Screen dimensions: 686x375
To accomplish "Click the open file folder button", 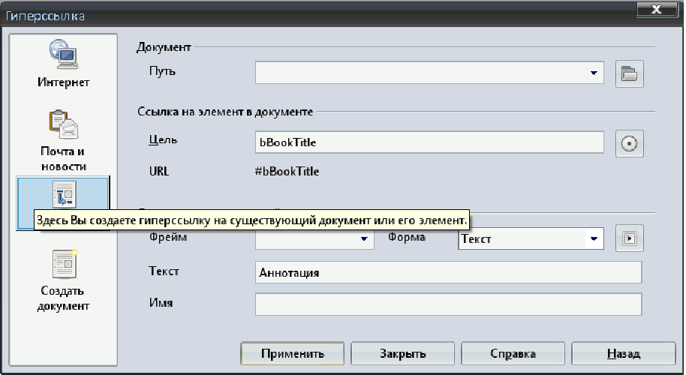I will click(630, 73).
